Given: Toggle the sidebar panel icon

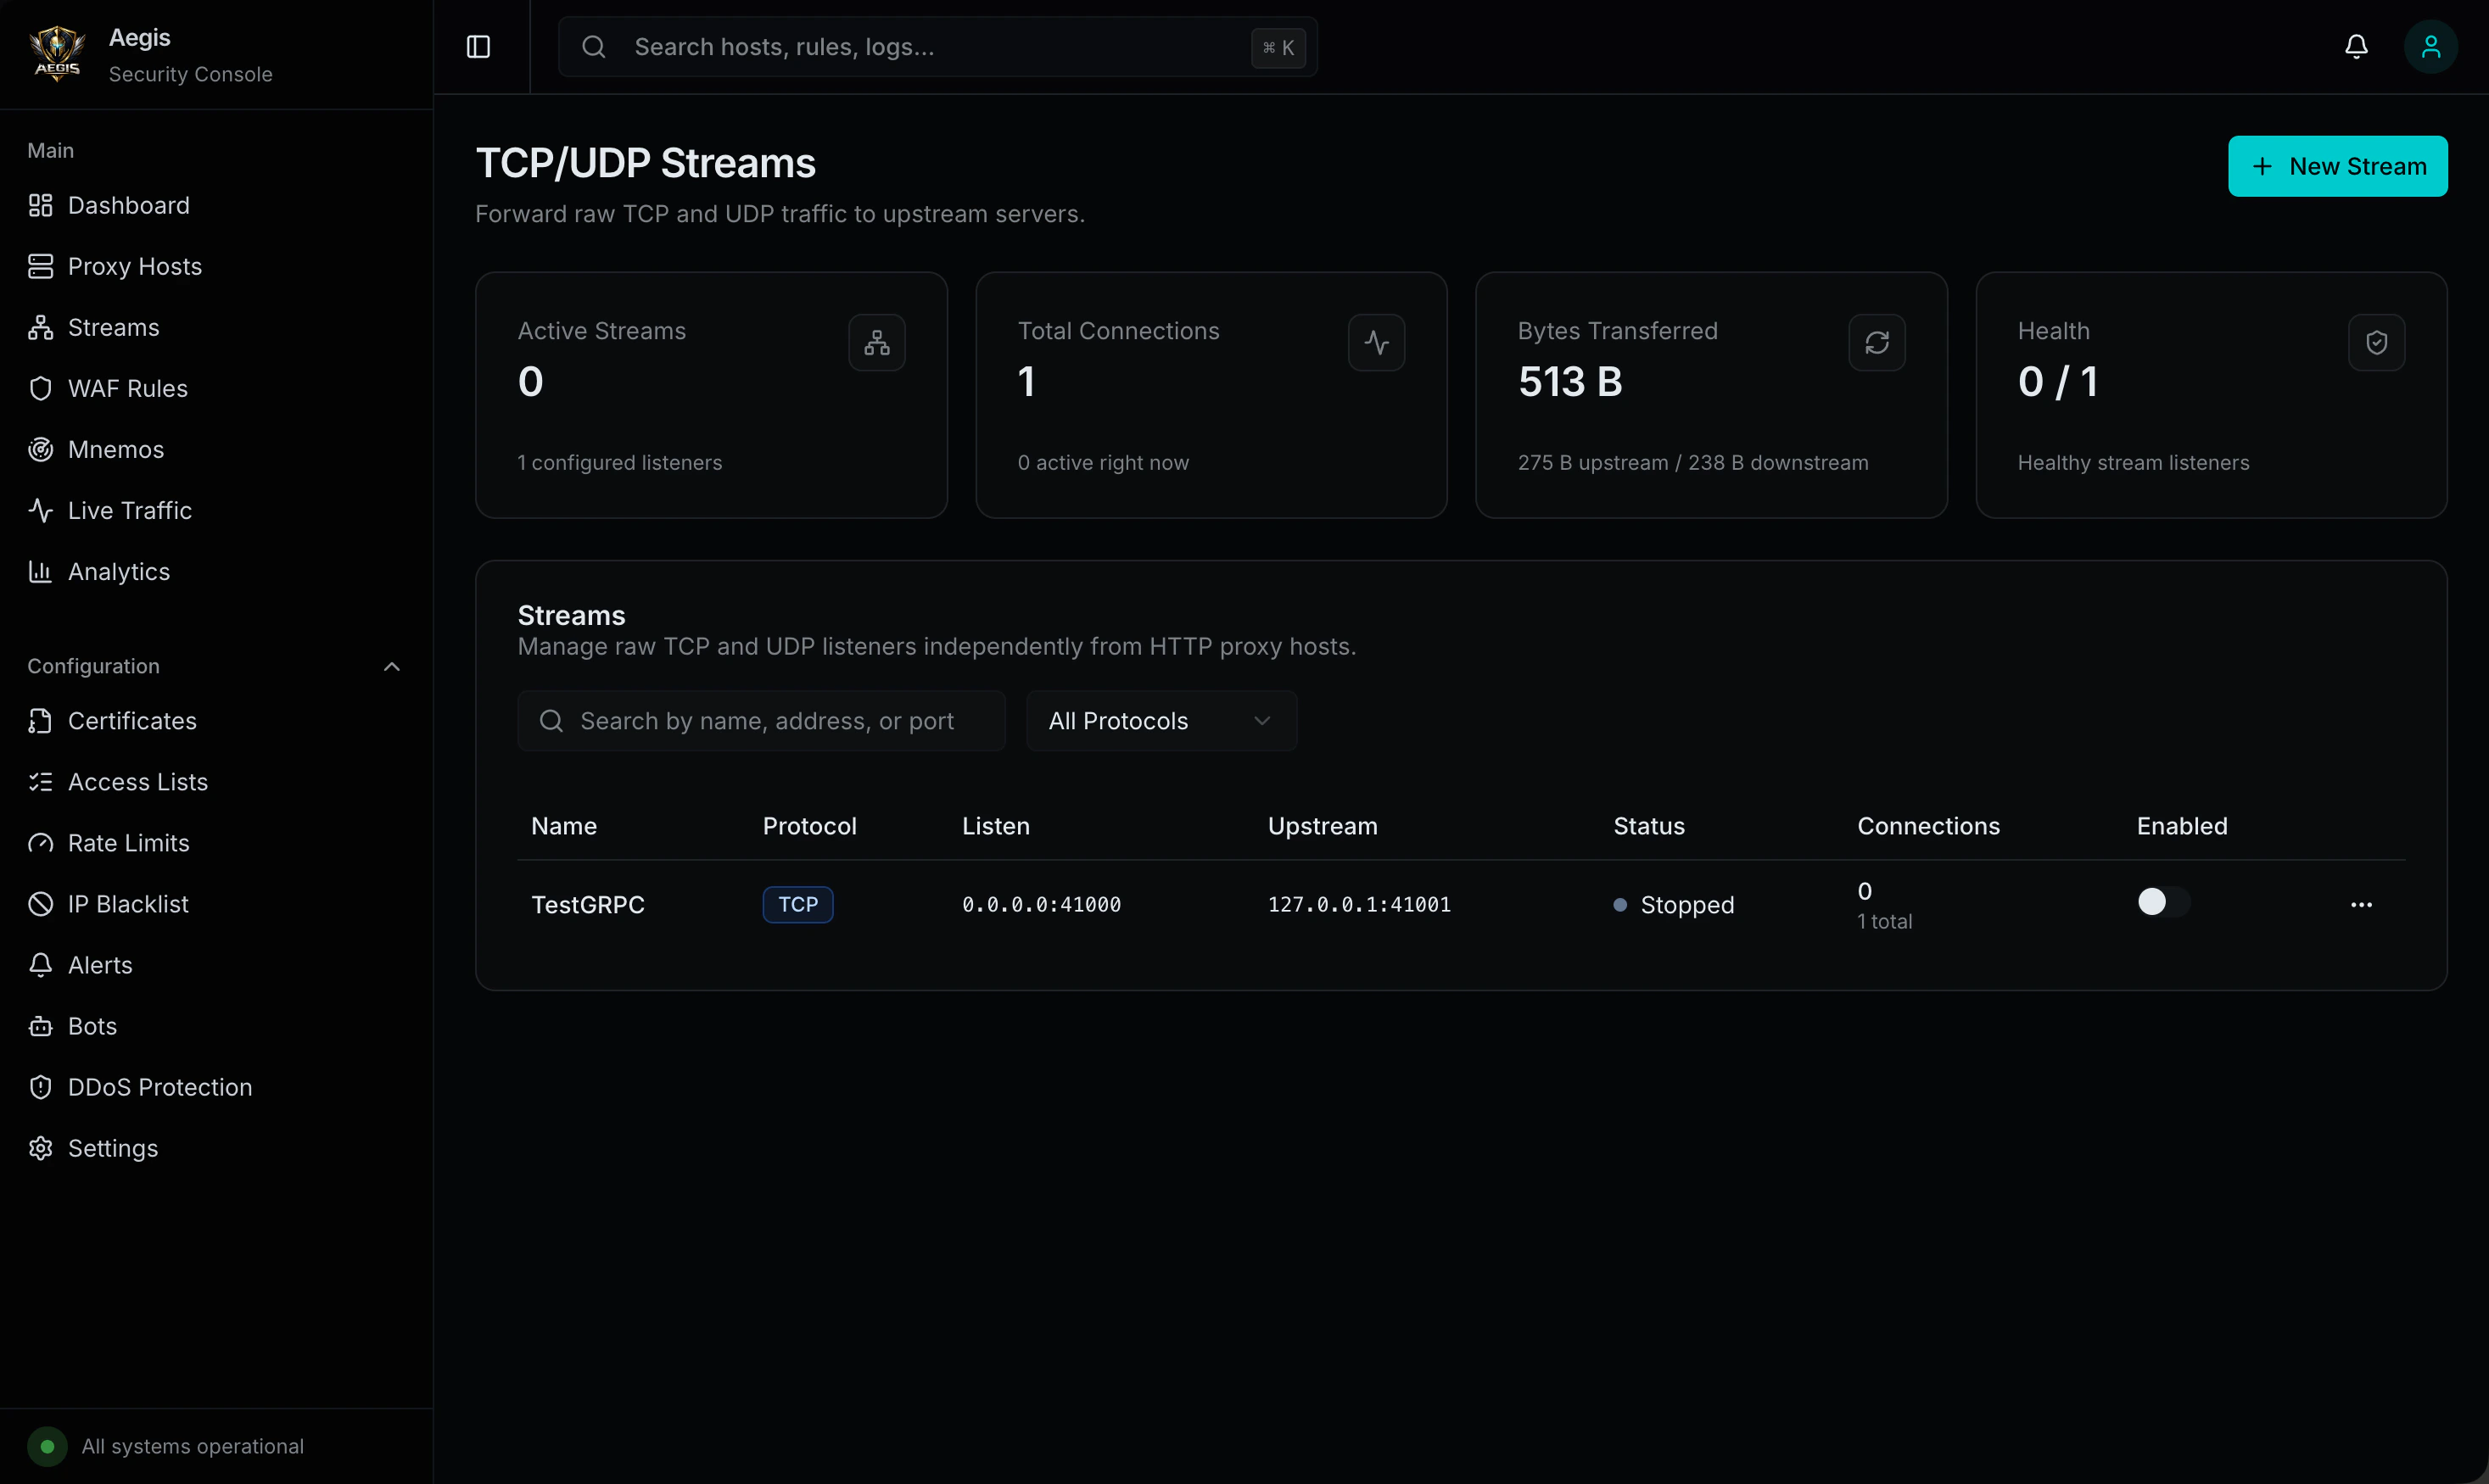Looking at the screenshot, I should pyautogui.click(x=478, y=47).
